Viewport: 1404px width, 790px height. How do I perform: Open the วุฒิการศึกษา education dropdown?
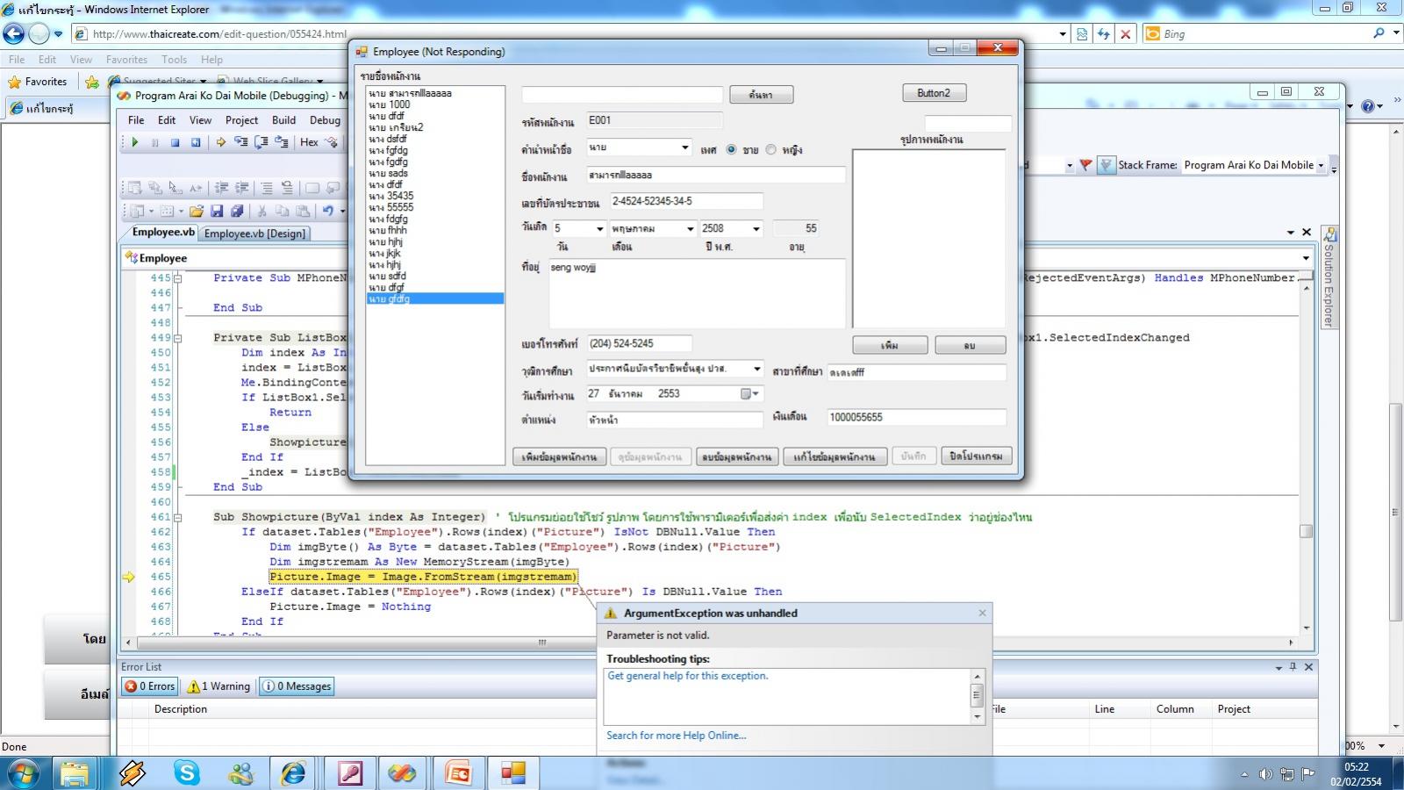click(x=756, y=369)
